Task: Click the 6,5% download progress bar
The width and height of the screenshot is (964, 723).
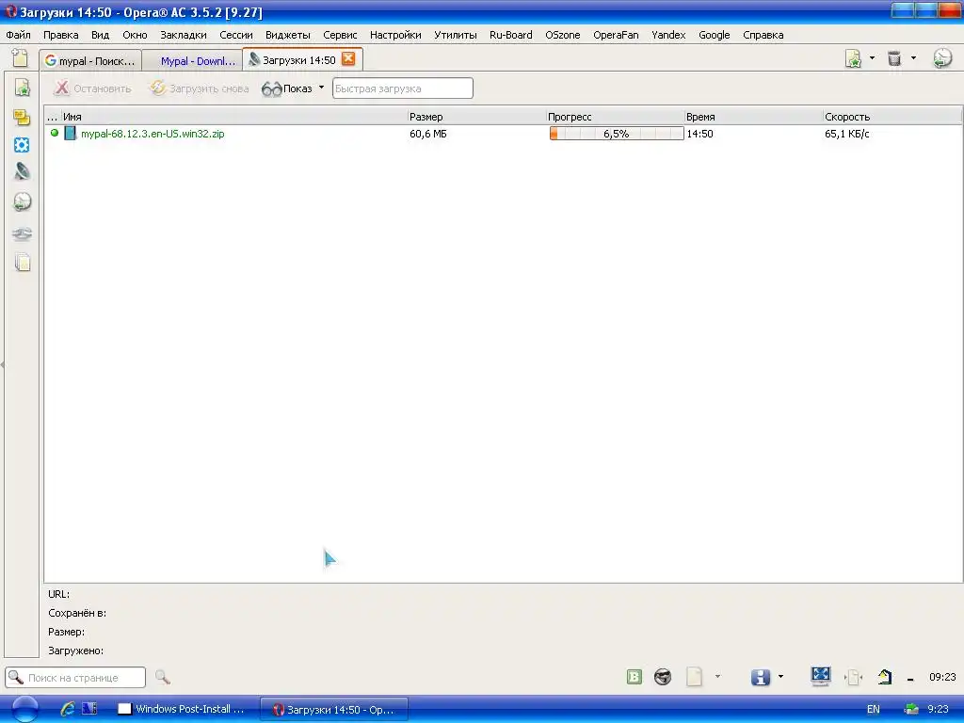Action: tap(616, 134)
